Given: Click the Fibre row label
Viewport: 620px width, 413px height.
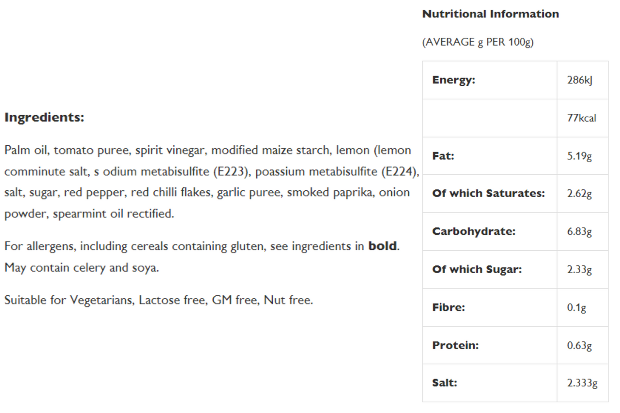Looking at the screenshot, I should [x=449, y=307].
